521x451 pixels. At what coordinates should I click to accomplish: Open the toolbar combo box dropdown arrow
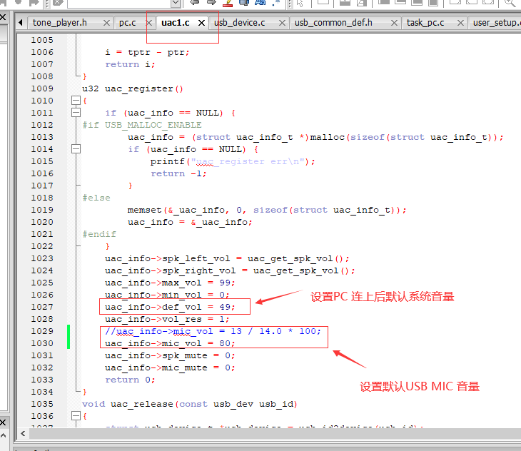[176, 4]
